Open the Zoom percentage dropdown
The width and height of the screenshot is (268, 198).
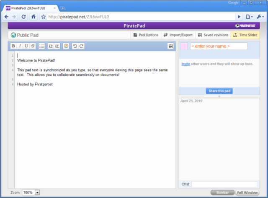pos(37,193)
